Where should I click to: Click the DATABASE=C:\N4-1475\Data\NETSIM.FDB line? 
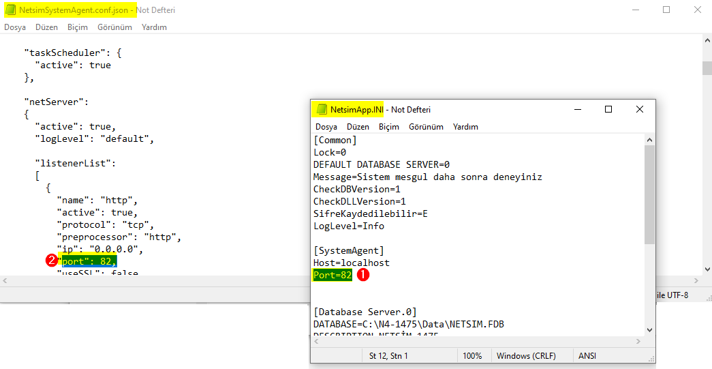409,324
